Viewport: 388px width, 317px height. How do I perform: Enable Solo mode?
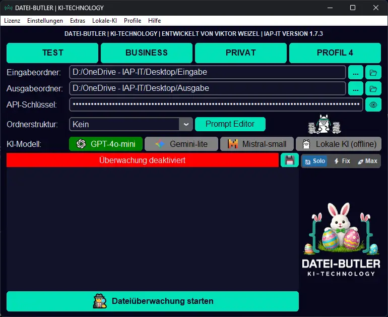pos(314,161)
